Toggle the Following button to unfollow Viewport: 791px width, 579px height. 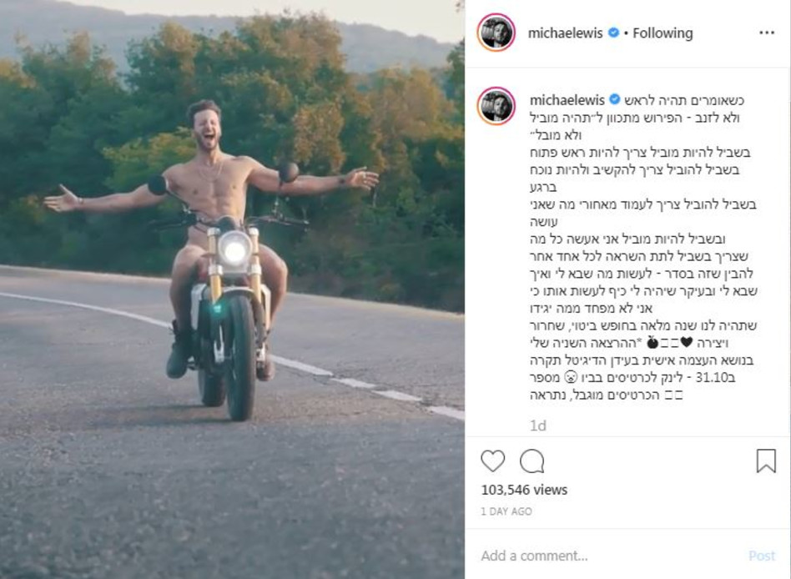coord(663,33)
